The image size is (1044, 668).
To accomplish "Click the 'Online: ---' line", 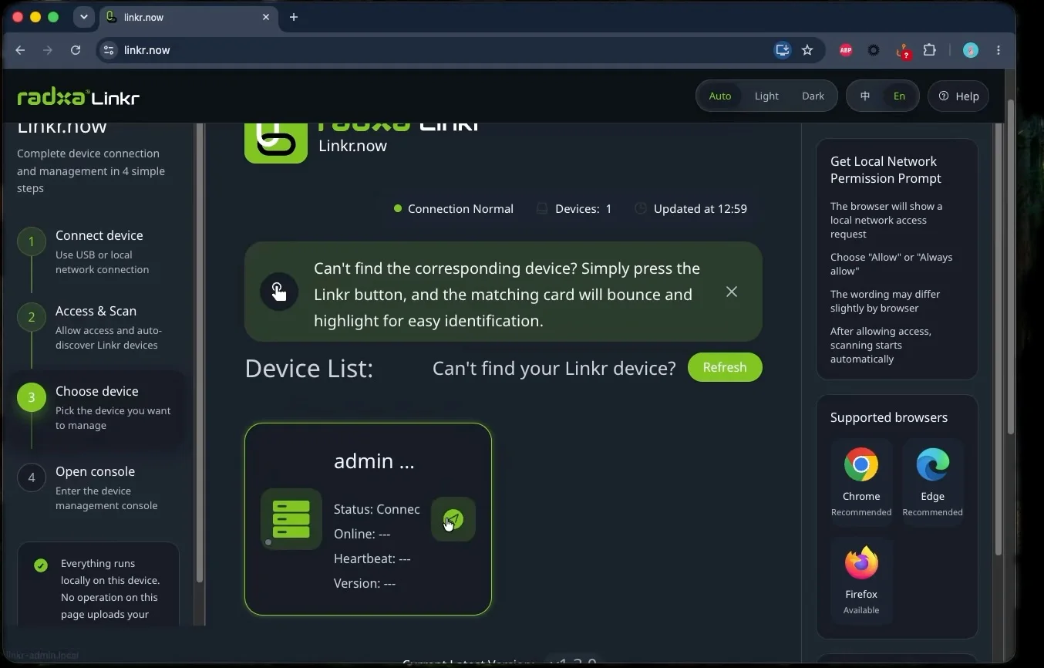I will (x=362, y=534).
